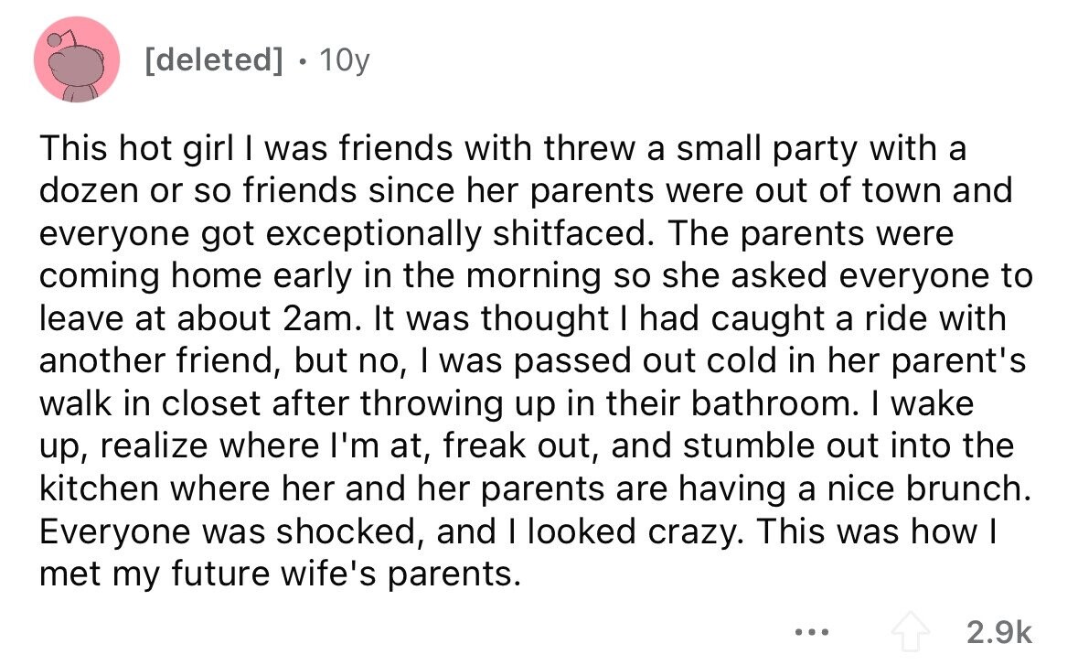The height and width of the screenshot is (665, 1078).
Task: Click the pink Reddit Snoo avatar
Action: point(77,59)
